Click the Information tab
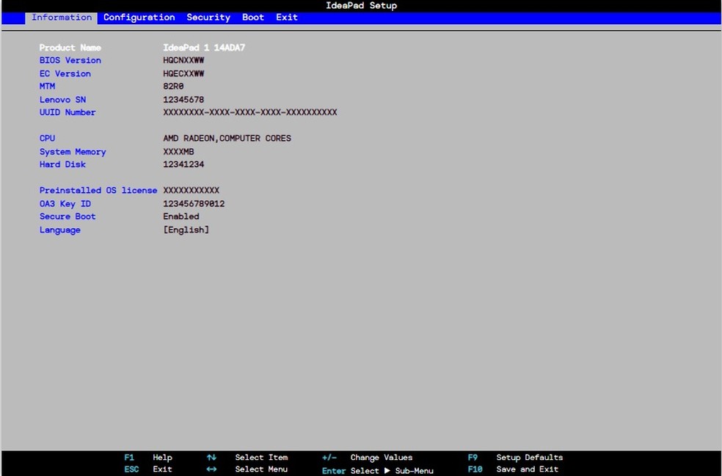 pos(62,18)
